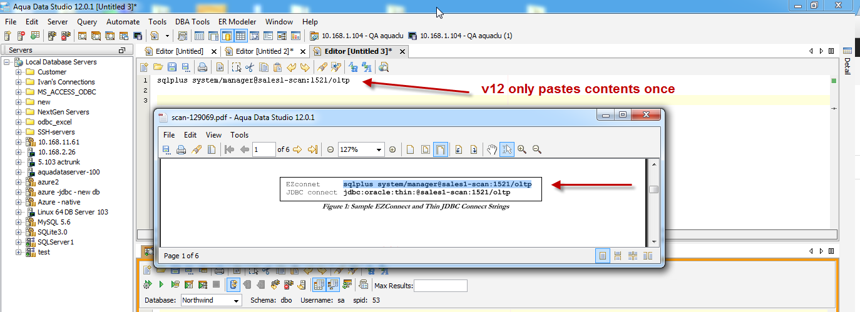Toggle the highlighted auto-commit icon in query toolbar
Screen dimensions: 860x312
coord(233,285)
